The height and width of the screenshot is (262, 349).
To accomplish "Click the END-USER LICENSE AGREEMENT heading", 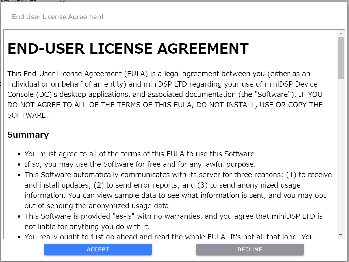I will [128, 49].
